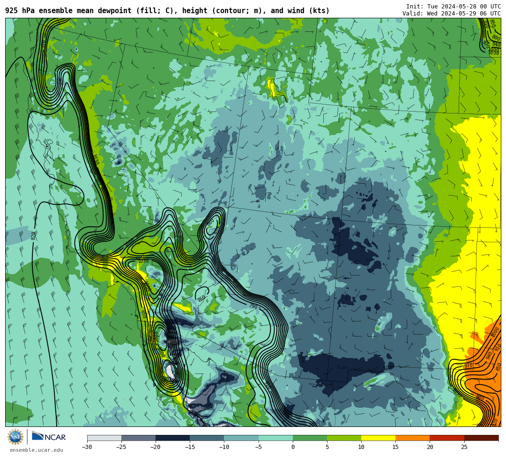Click the 15 to 20 orange swatch
Viewport: 506px width, 456px height.
(413, 438)
